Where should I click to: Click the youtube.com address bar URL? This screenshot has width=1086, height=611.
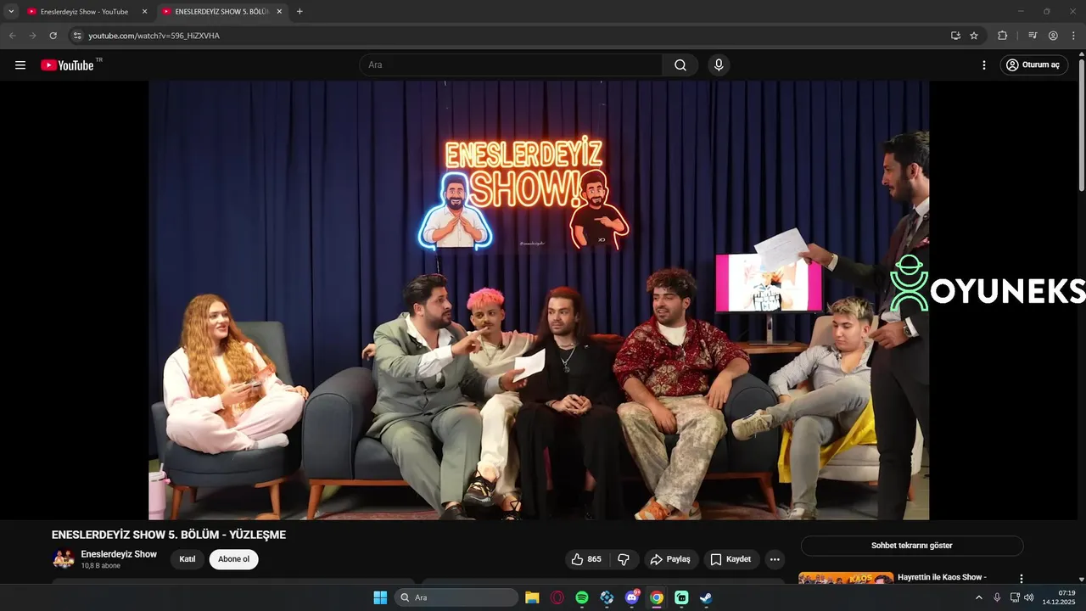point(154,36)
